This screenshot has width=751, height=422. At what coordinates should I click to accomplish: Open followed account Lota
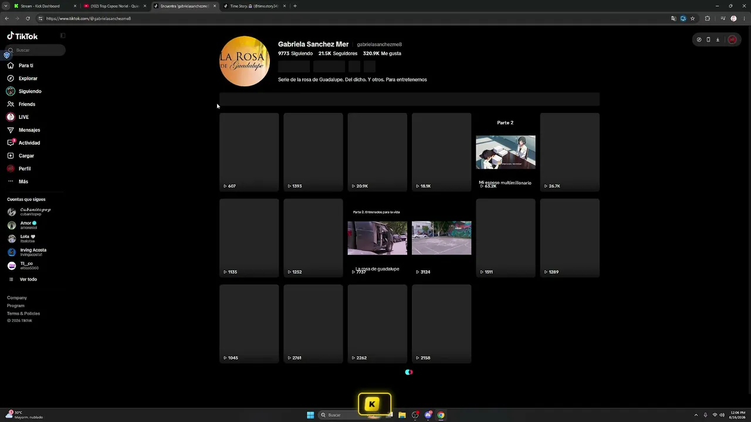pyautogui.click(x=21, y=239)
